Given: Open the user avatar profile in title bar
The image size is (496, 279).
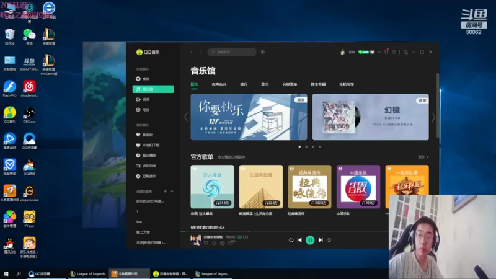Looking at the screenshot, I should [343, 52].
